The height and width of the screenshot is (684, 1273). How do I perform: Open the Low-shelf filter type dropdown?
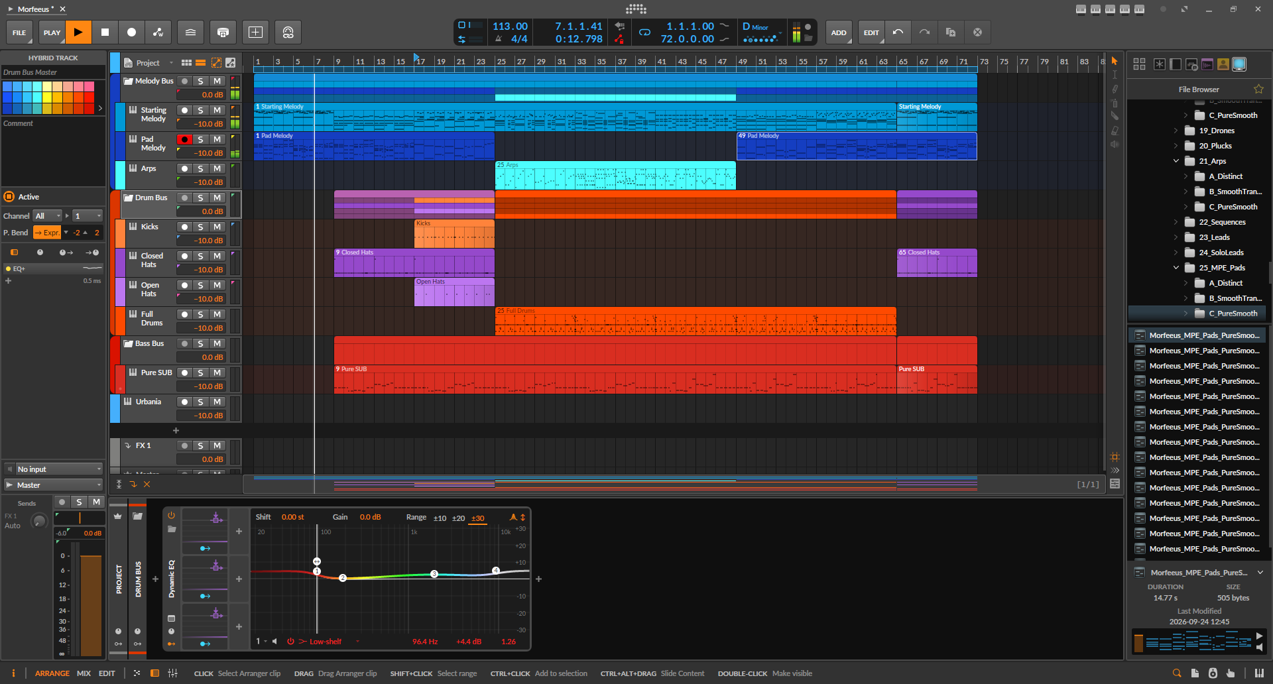[329, 641]
